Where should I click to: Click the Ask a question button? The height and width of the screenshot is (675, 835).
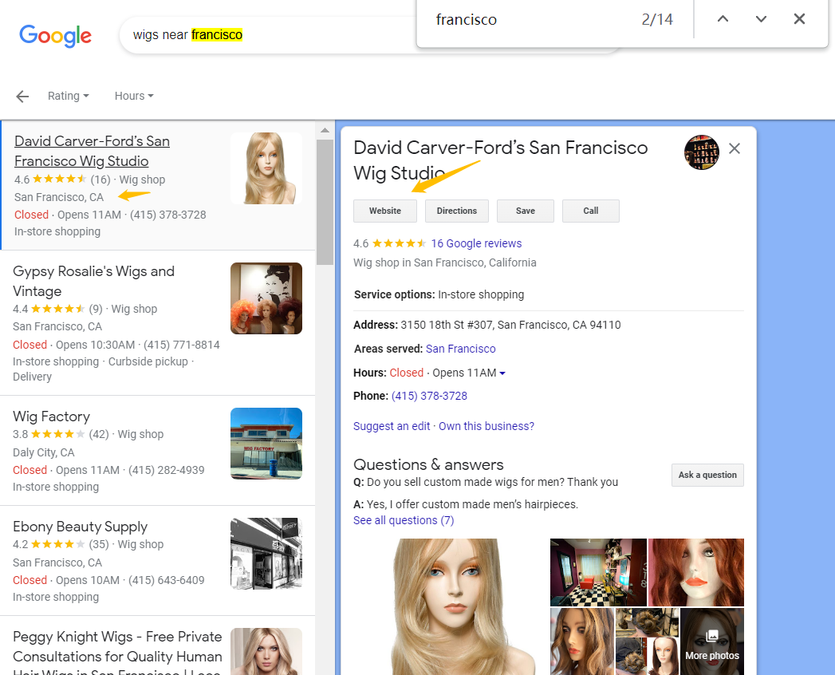(x=707, y=476)
